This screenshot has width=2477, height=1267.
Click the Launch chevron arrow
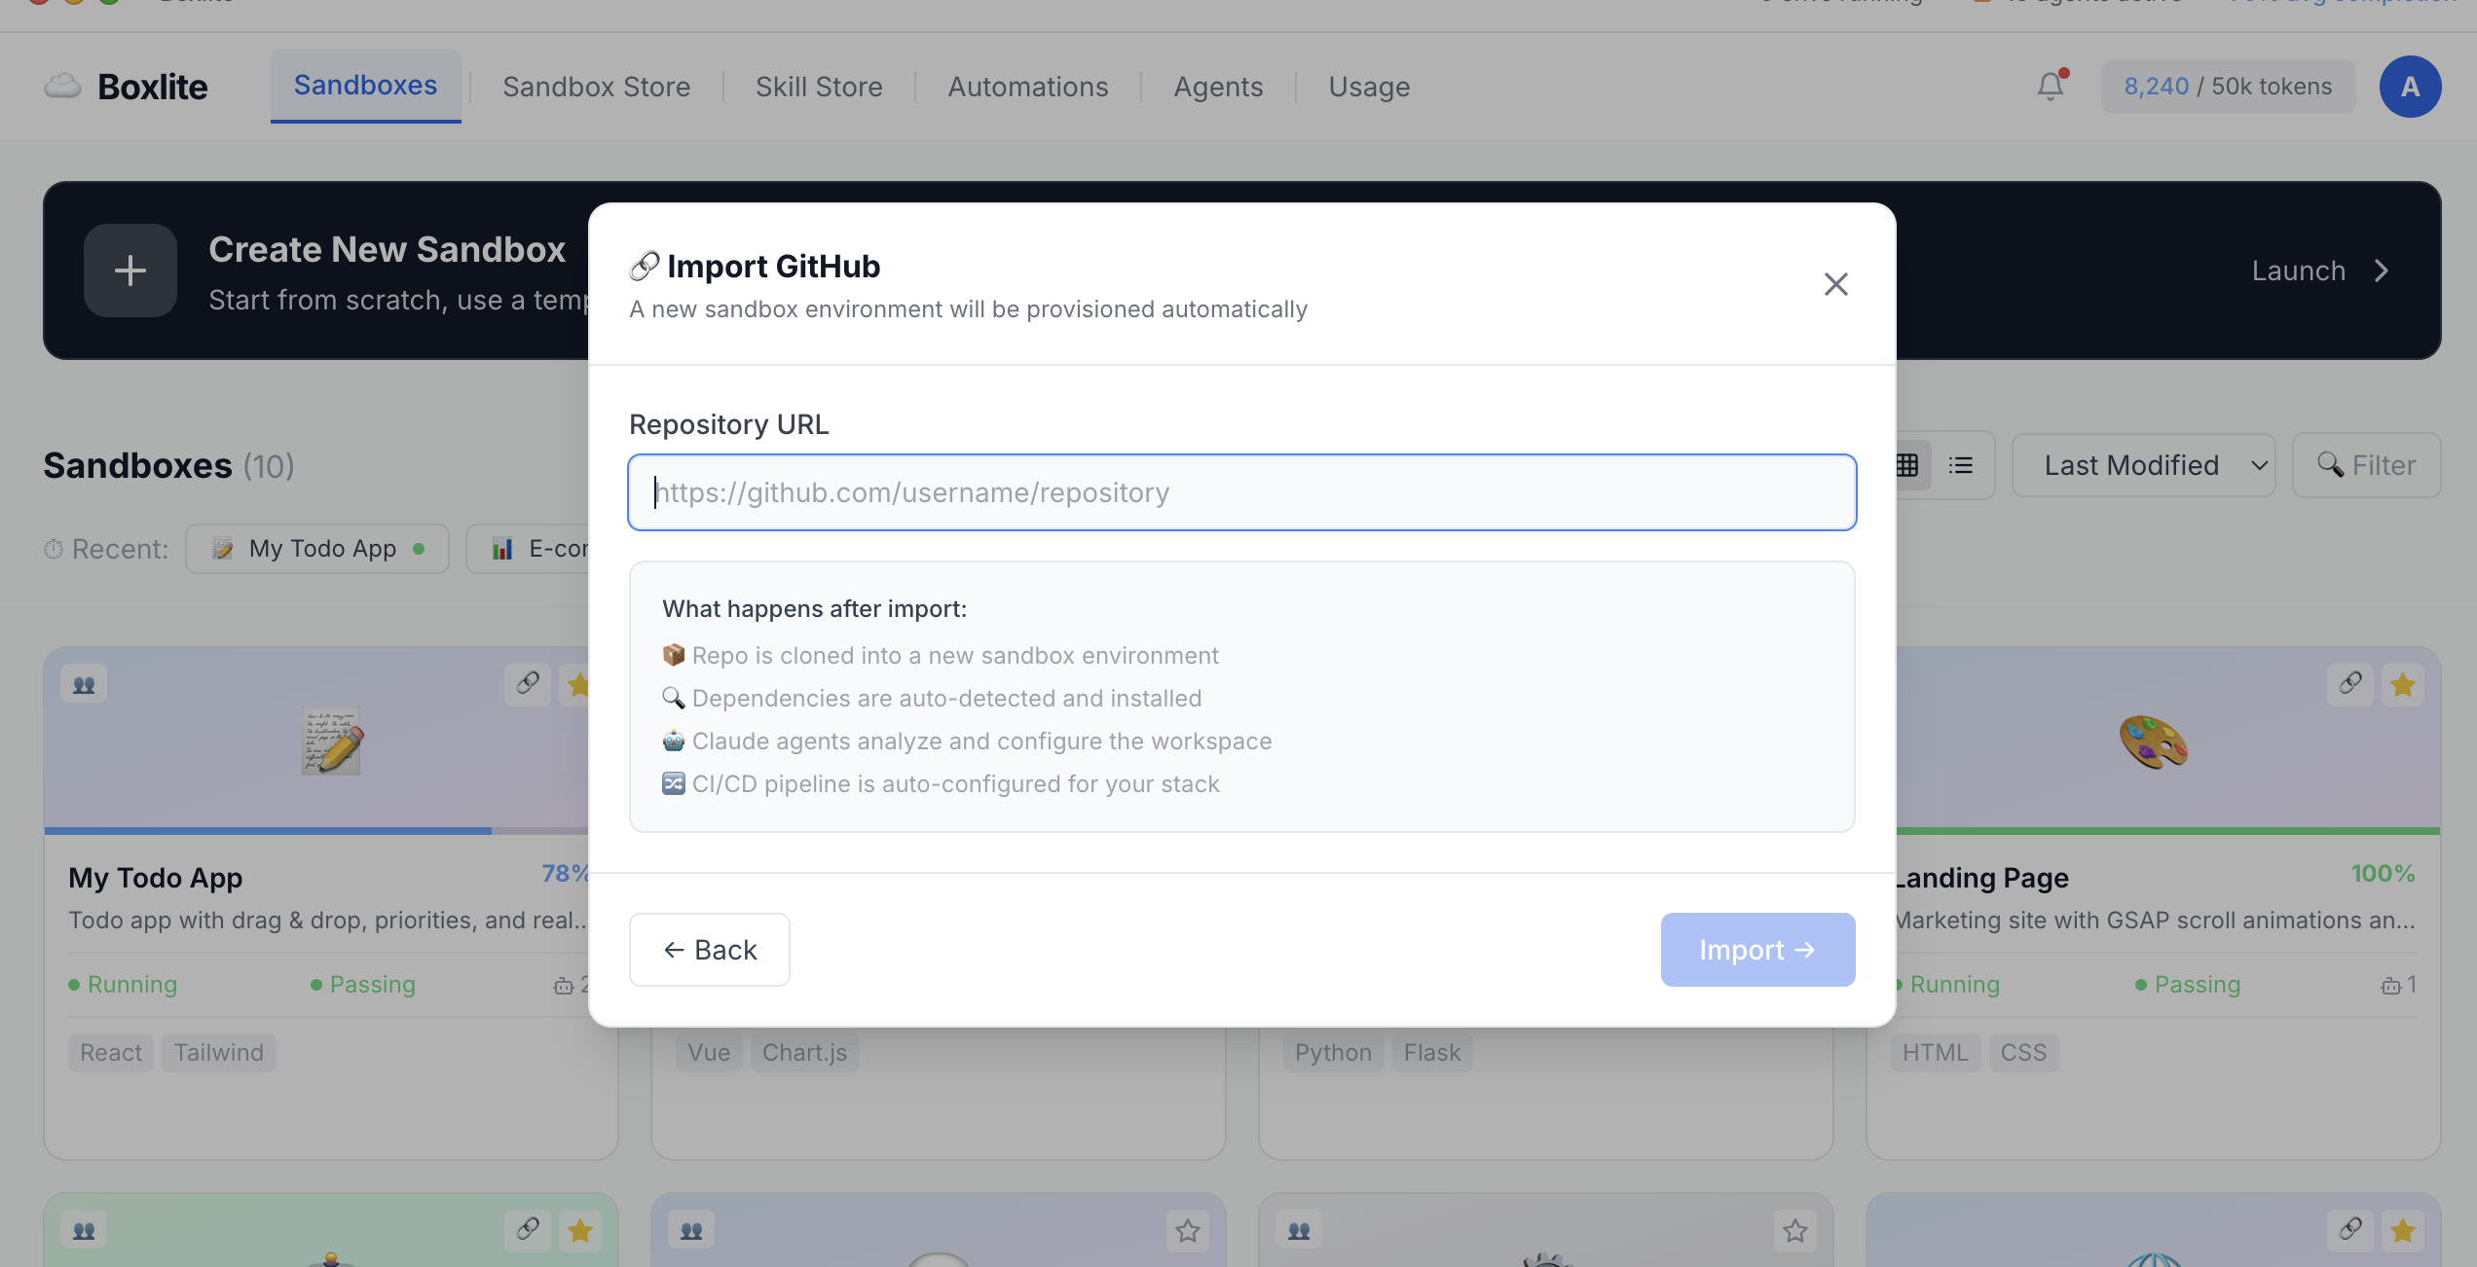[2382, 271]
